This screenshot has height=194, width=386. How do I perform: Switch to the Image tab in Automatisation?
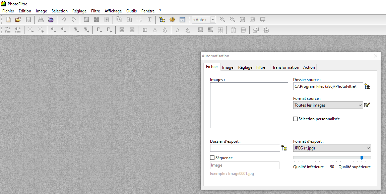point(228,67)
